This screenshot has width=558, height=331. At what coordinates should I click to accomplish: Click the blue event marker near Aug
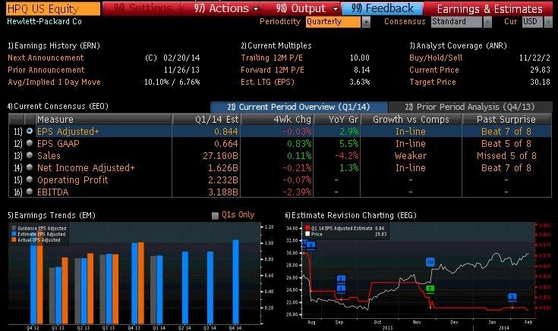(311, 245)
